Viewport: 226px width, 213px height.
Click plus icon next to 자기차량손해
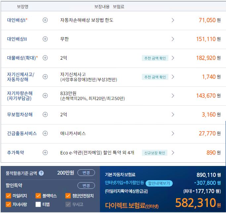click(45, 95)
